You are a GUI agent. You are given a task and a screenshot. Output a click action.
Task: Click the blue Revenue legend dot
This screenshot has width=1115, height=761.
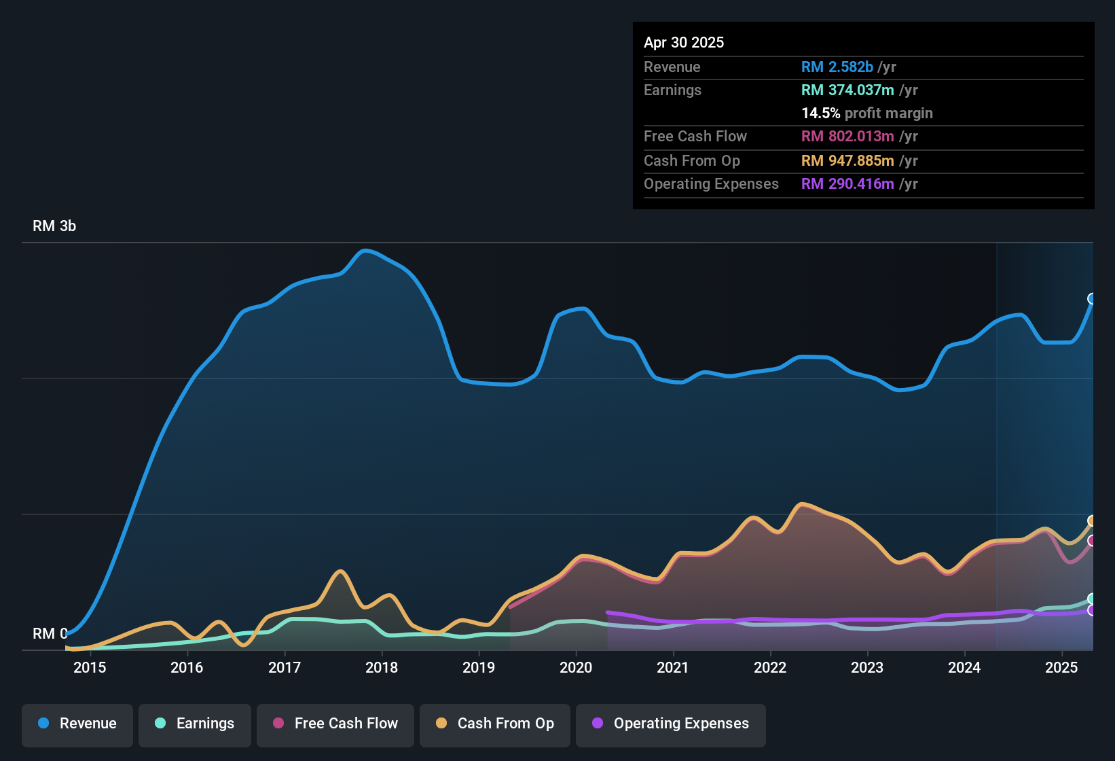coord(43,724)
